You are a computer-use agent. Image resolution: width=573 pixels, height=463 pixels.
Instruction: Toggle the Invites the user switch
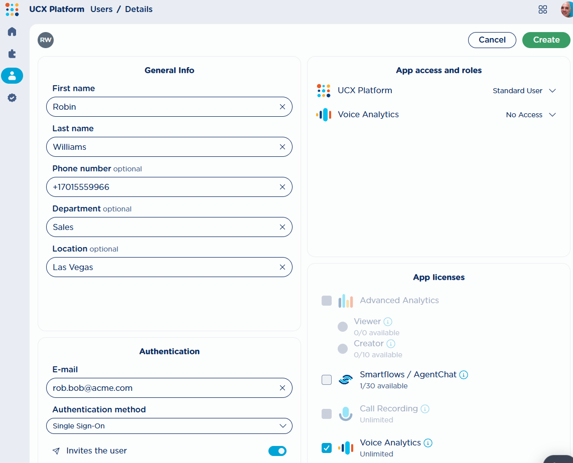[277, 451]
